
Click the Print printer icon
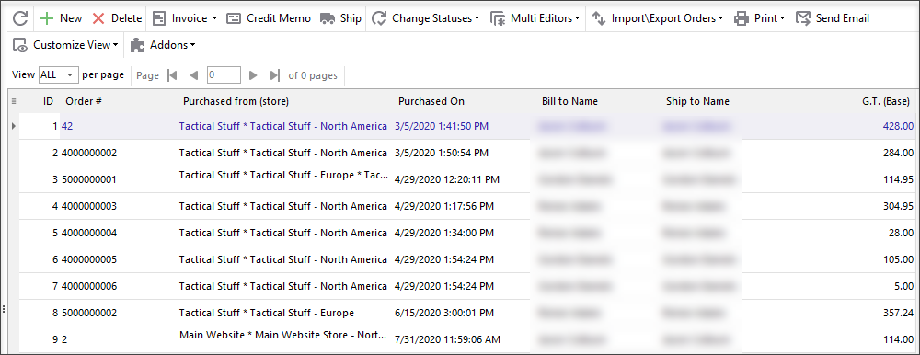click(742, 18)
